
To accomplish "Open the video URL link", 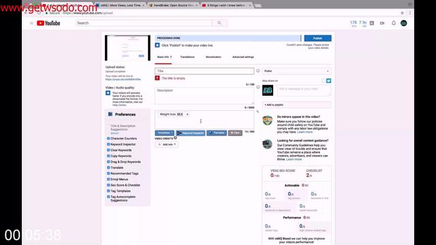I will (123, 80).
